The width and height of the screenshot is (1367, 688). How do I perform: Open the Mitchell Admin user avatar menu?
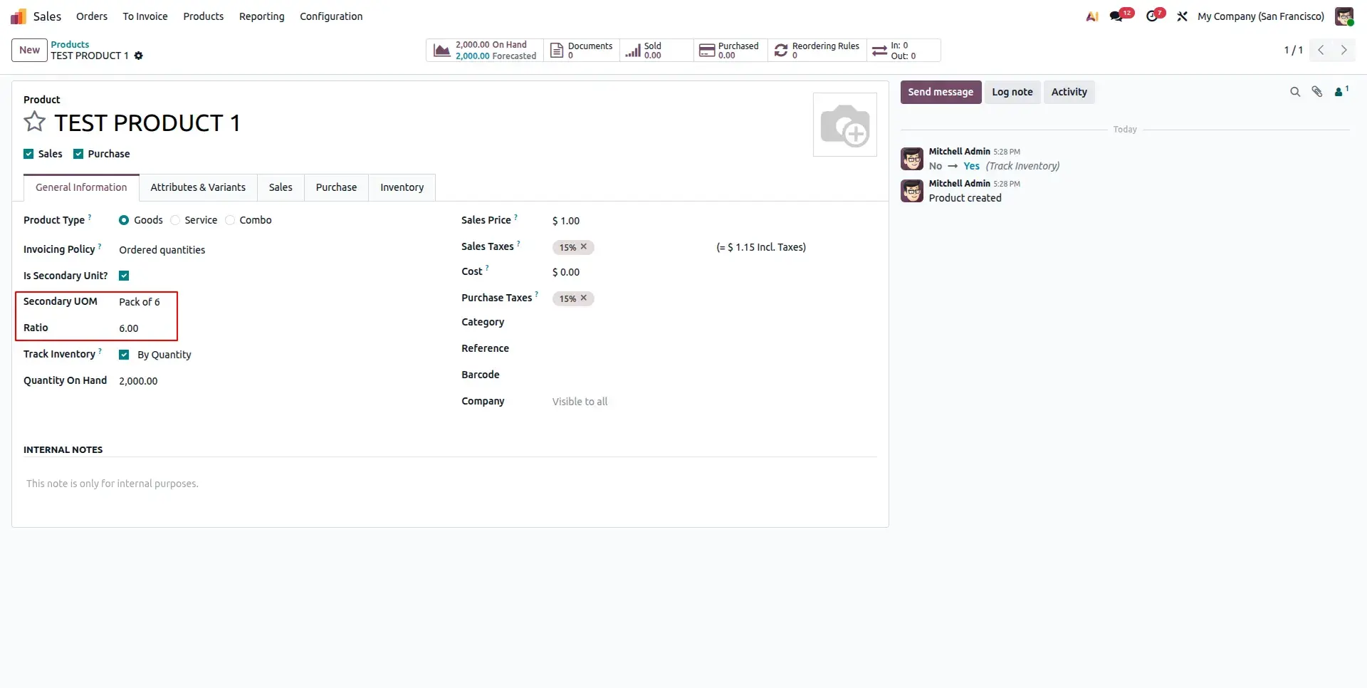pos(1344,16)
